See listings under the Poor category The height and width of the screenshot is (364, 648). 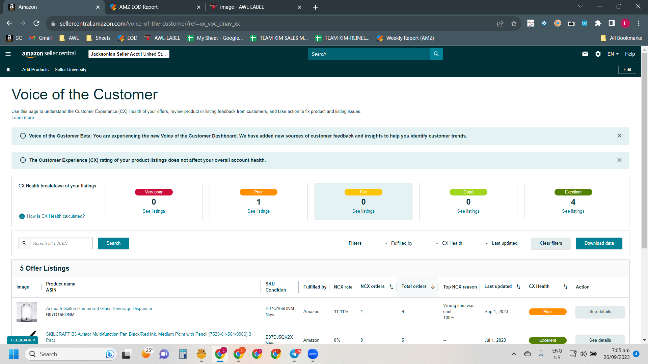pyautogui.click(x=259, y=211)
